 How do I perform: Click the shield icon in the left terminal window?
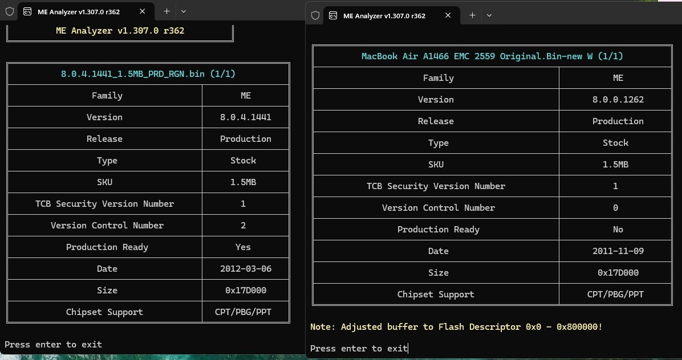pyautogui.click(x=10, y=11)
